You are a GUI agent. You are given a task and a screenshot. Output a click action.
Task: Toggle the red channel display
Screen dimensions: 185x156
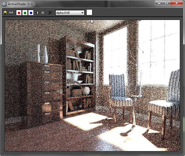click(x=19, y=13)
